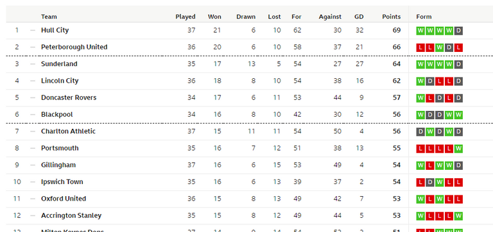Image resolution: width=493 pixels, height=232 pixels.
Task: Click Portsmouth's green W form badge
Action: pyautogui.click(x=458, y=149)
